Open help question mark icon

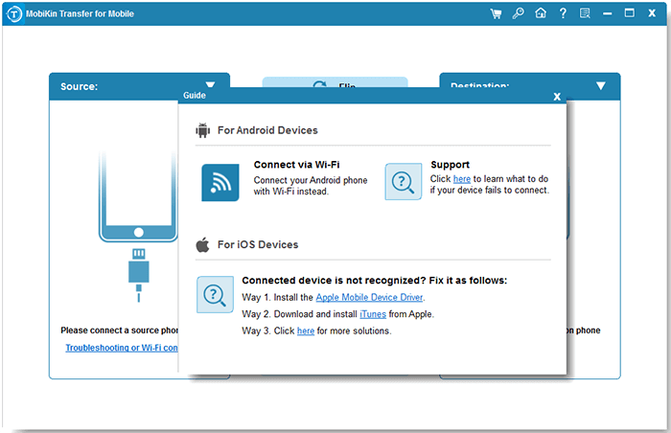(564, 13)
